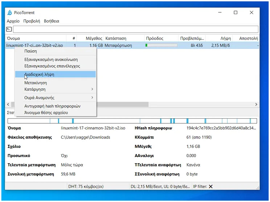Sort by the Μέγεθος column header
Image resolution: width=270 pixels, height=202 pixels.
click(x=90, y=38)
